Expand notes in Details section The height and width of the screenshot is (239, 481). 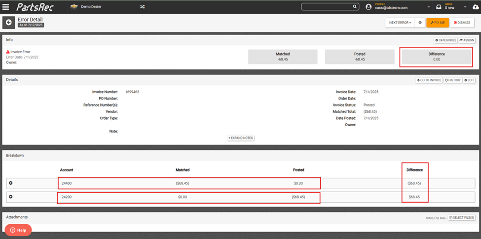(x=241, y=138)
